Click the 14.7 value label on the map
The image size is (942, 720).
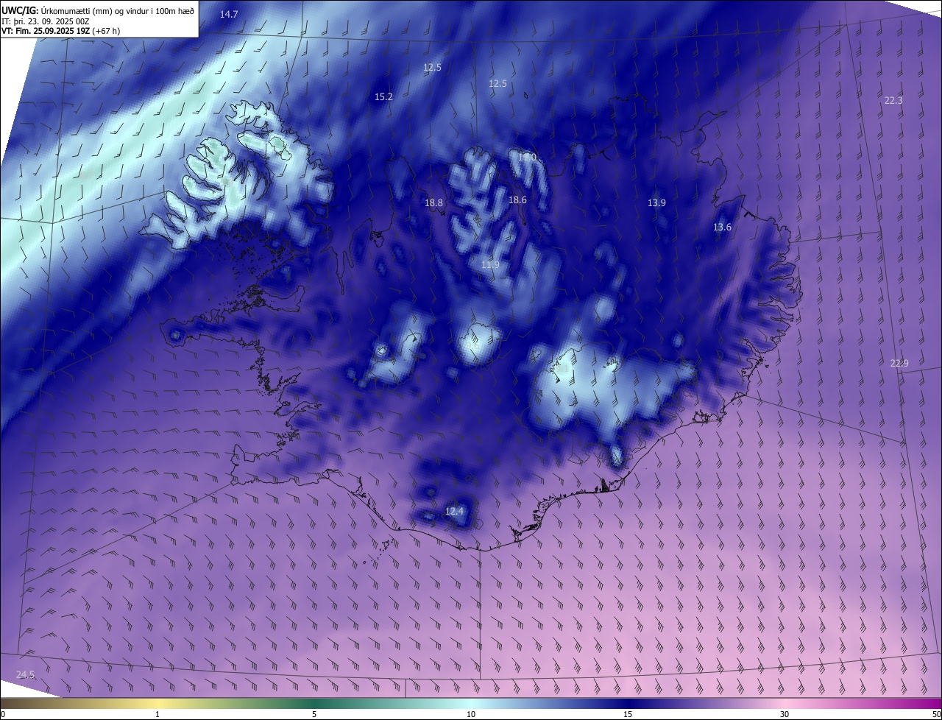229,15
